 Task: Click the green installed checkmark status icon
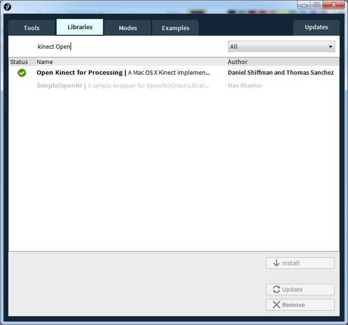pyautogui.click(x=22, y=73)
